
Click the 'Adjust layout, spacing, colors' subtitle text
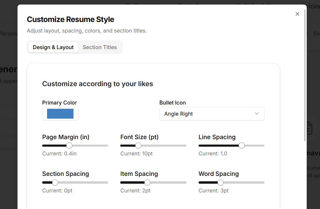[x=87, y=31]
